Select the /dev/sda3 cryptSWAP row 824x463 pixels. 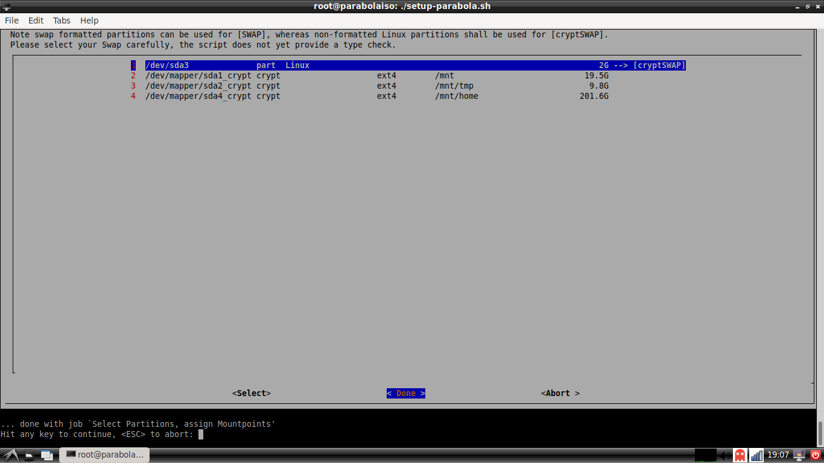coord(408,65)
